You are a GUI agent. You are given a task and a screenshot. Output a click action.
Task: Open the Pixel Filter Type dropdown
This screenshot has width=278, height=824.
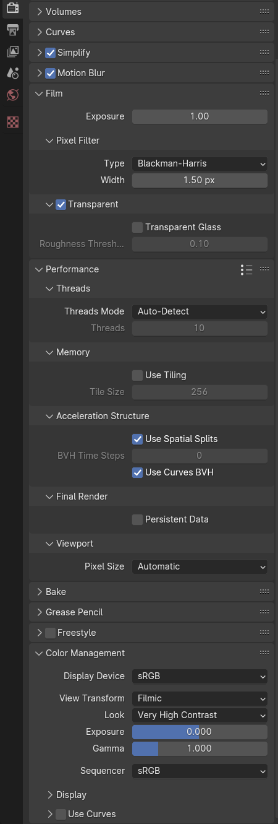click(x=200, y=163)
